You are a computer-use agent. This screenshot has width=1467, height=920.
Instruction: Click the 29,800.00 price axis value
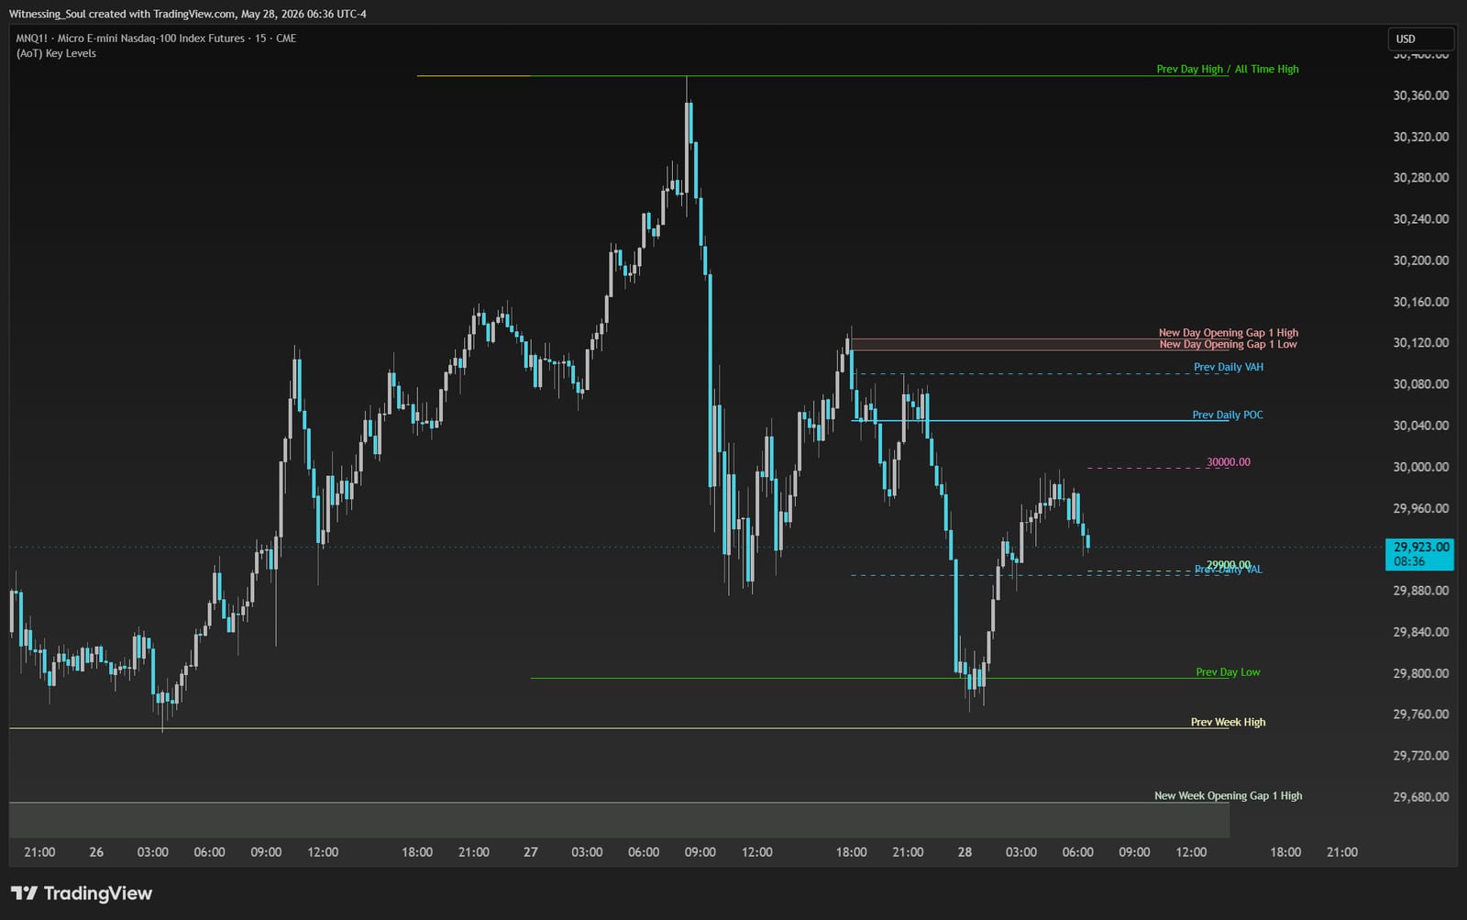1421,673
